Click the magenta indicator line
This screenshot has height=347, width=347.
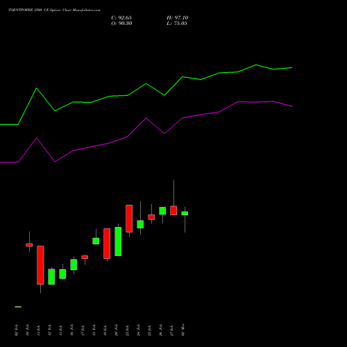pyautogui.click(x=146, y=119)
